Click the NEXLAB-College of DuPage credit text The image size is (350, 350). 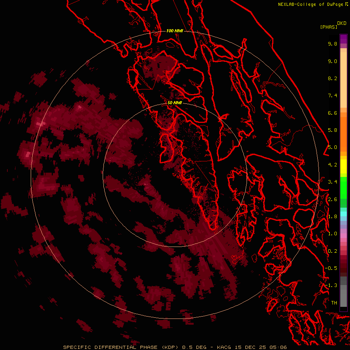311,4
